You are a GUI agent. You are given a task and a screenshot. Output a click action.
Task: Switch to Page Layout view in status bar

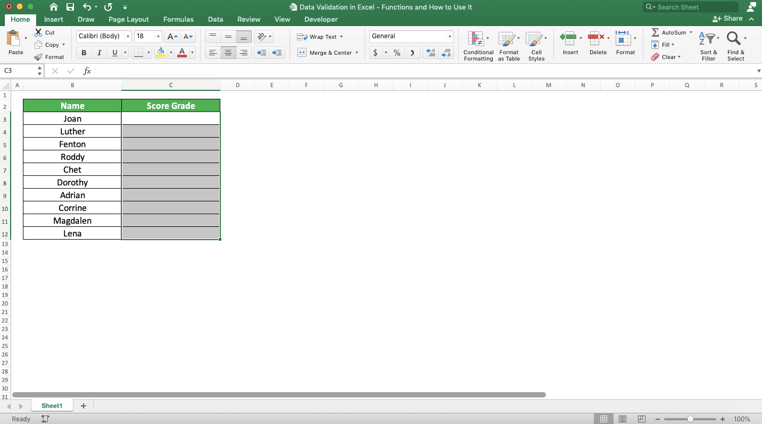pyautogui.click(x=623, y=419)
